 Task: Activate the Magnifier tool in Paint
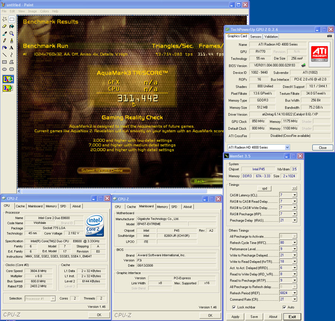pyautogui.click(x=12, y=34)
